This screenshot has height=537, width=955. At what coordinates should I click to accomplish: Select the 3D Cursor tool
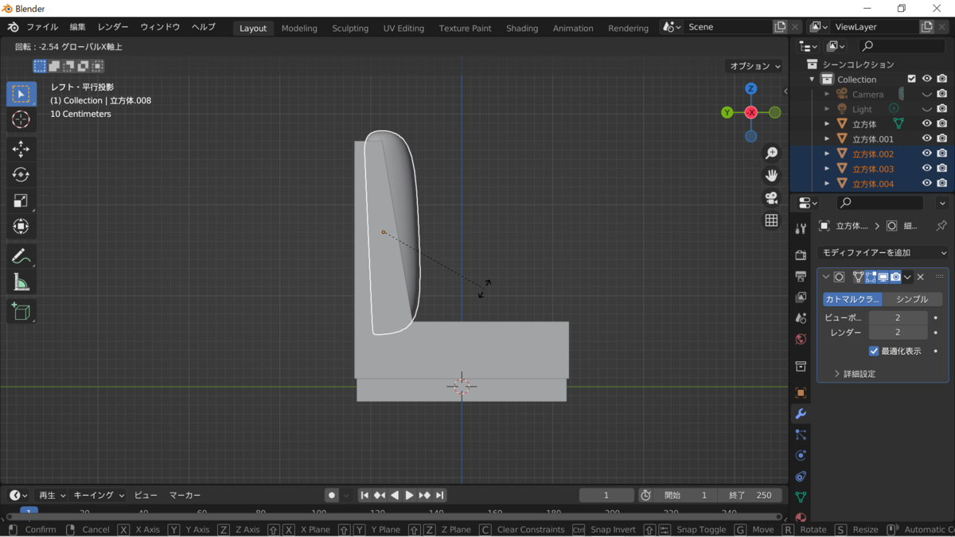(x=21, y=119)
